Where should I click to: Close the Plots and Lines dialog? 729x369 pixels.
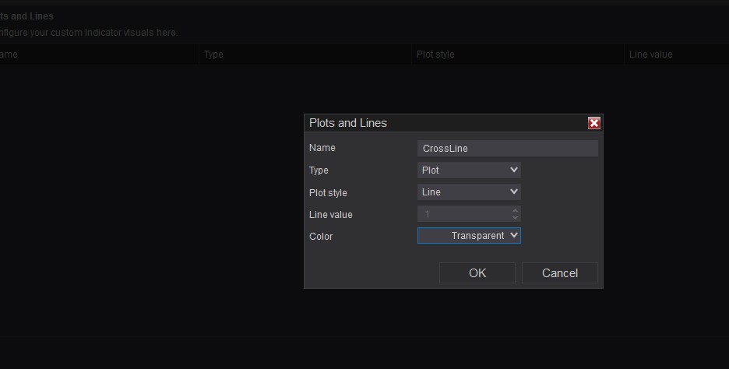(x=594, y=123)
